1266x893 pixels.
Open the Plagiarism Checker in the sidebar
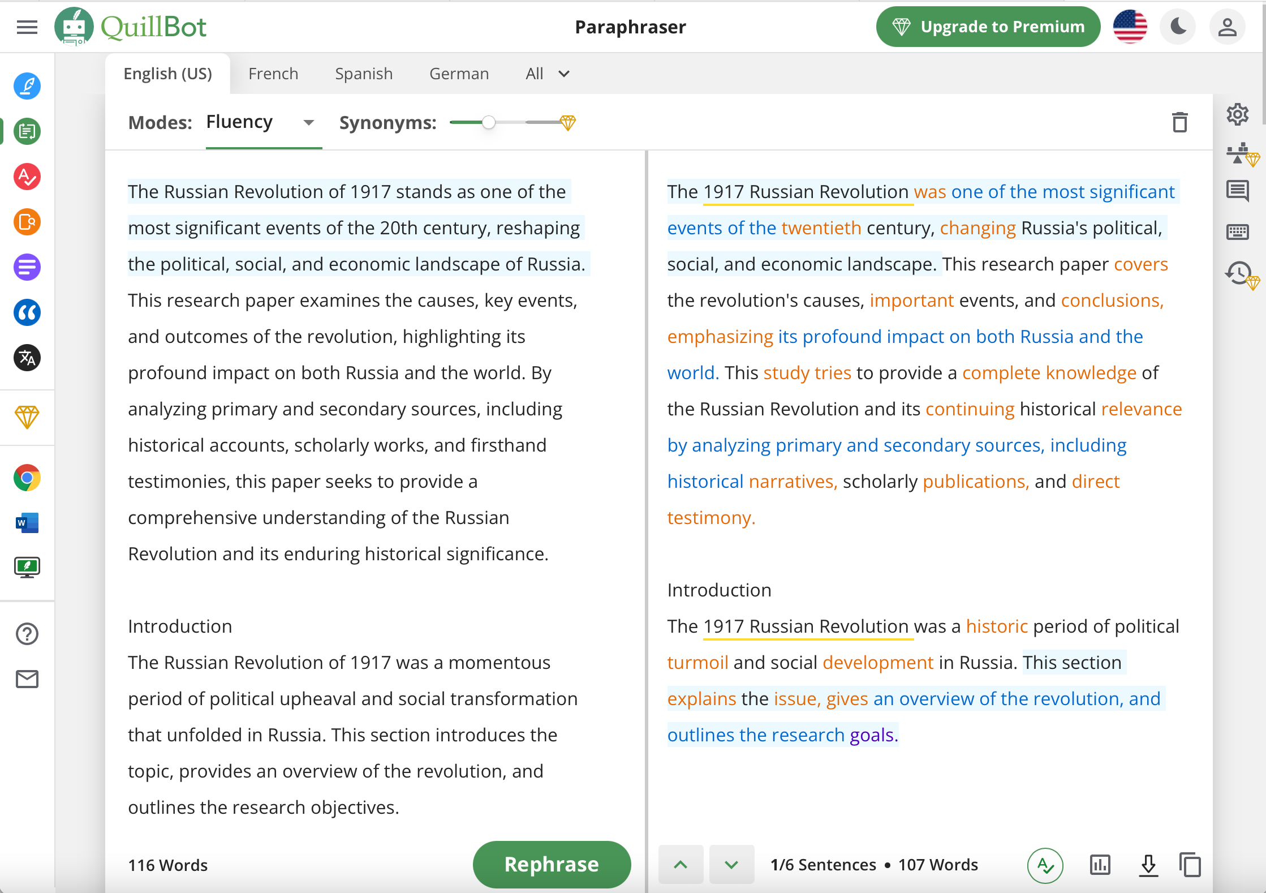pyautogui.click(x=27, y=222)
